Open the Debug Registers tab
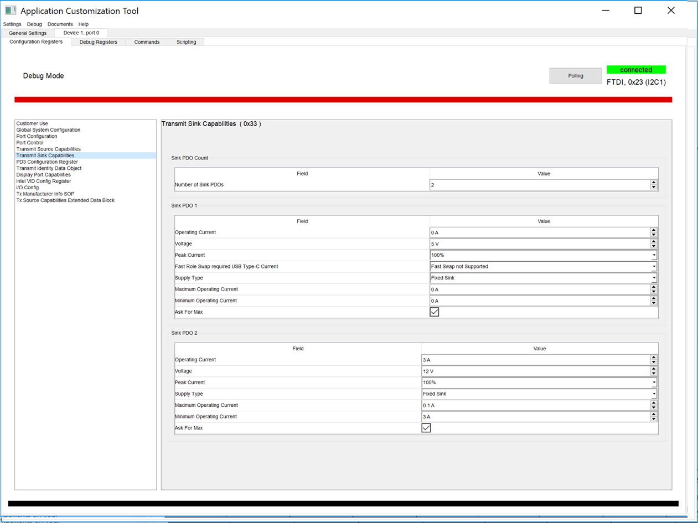 99,42
